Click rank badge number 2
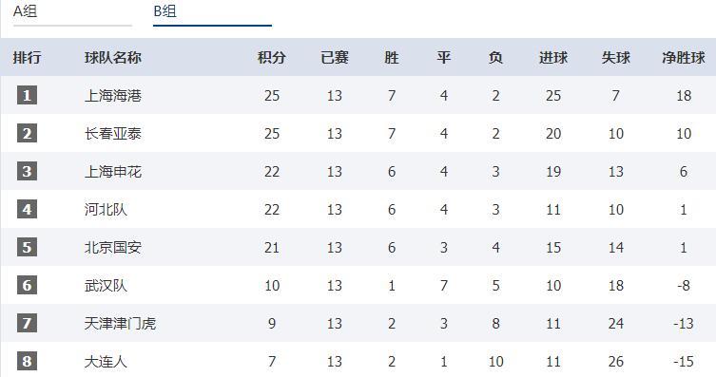This screenshot has height=377, width=716. [x=27, y=133]
